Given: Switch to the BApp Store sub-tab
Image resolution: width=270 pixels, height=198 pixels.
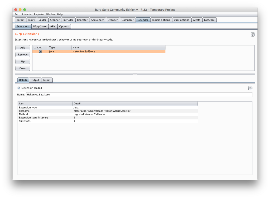Looking at the screenshot, I should 40,27.
